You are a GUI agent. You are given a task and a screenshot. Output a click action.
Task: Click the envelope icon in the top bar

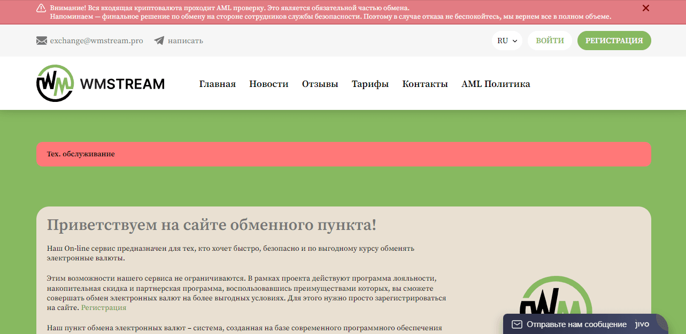[41, 40]
